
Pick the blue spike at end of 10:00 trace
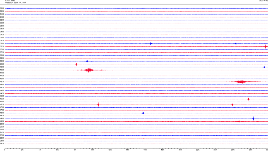[x=264, y=67]
